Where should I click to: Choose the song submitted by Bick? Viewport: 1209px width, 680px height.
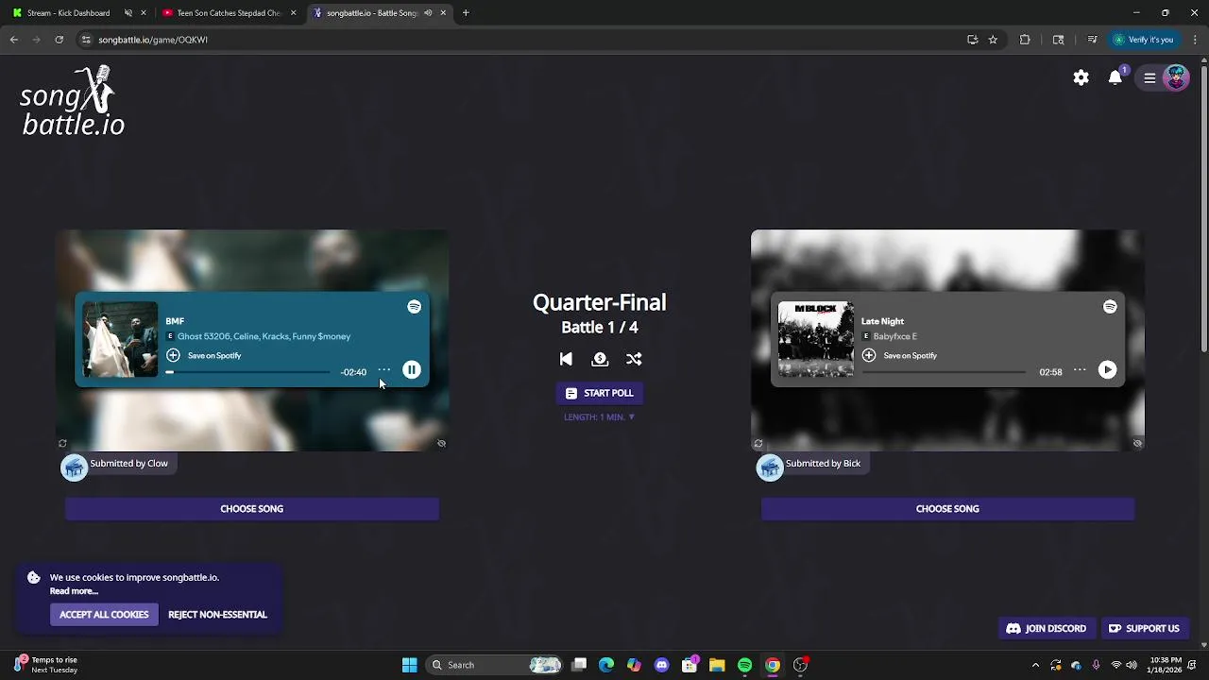947,509
